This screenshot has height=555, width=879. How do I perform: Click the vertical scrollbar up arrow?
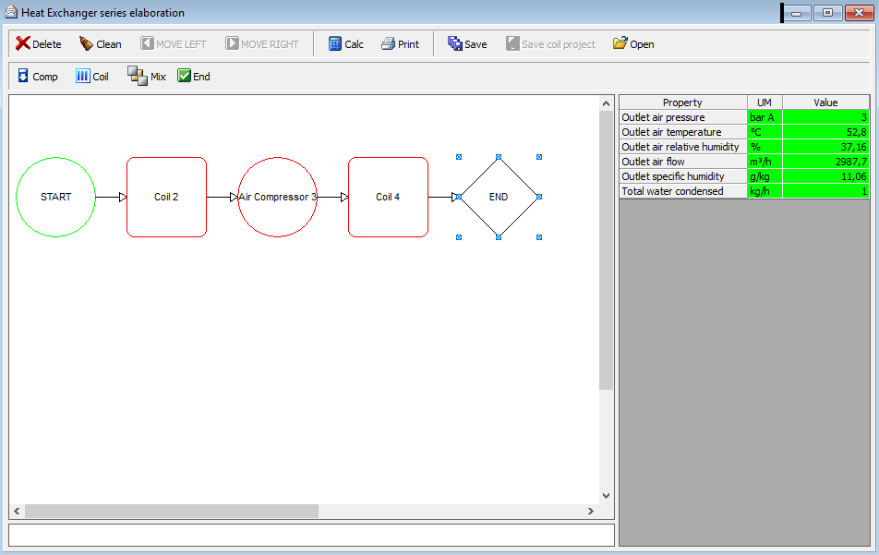tap(606, 103)
